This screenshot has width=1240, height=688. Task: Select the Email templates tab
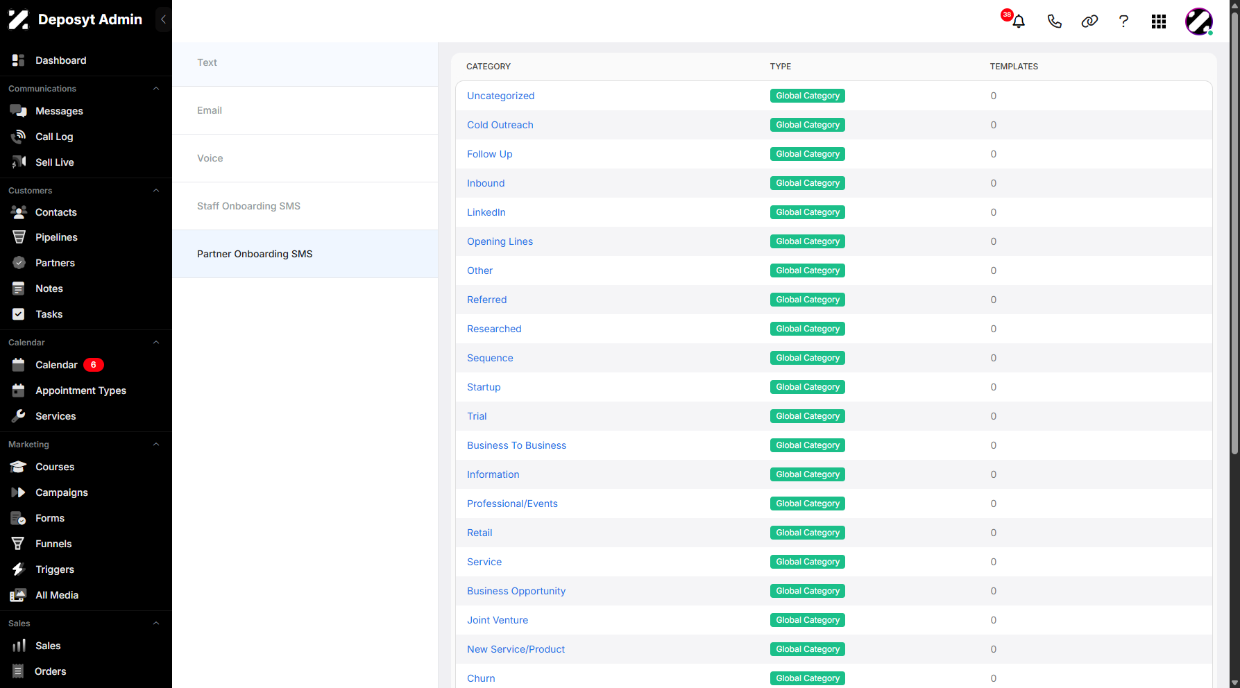[305, 110]
